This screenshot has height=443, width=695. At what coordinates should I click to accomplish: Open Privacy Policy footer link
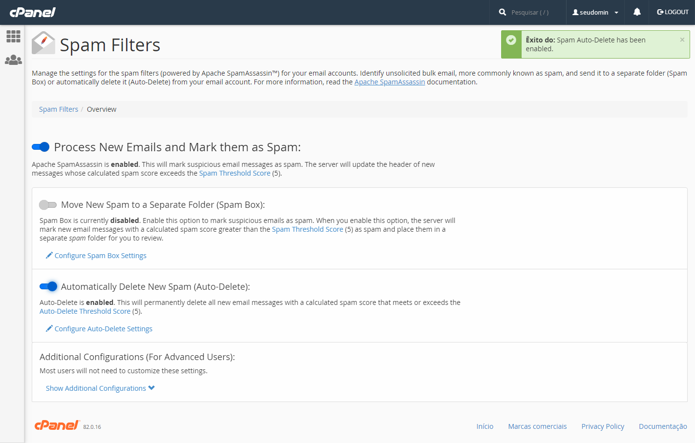point(603,426)
